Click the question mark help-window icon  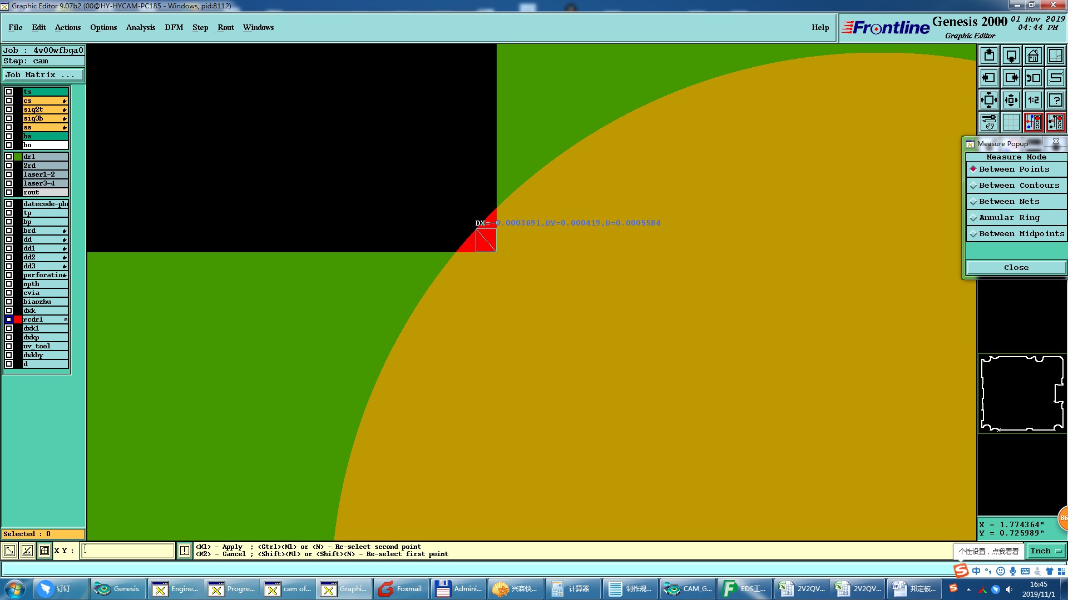pyautogui.click(x=1055, y=100)
